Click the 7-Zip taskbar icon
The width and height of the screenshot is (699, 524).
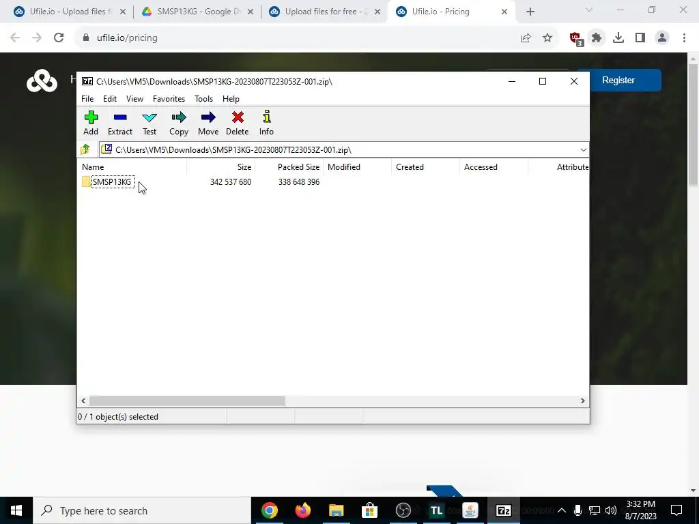tap(503, 510)
